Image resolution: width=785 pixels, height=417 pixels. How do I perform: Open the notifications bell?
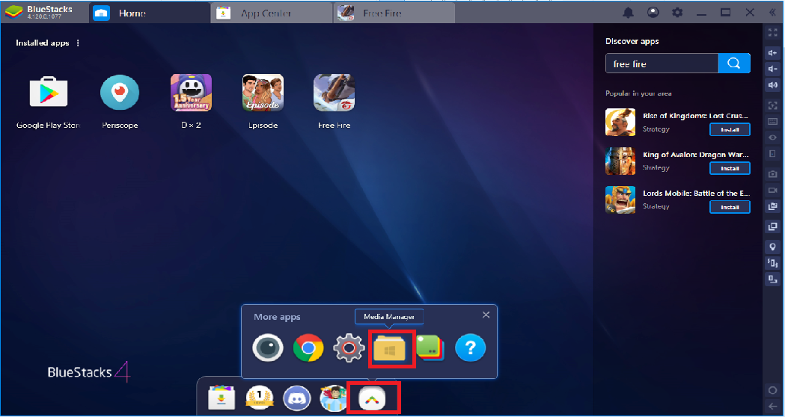pyautogui.click(x=629, y=13)
